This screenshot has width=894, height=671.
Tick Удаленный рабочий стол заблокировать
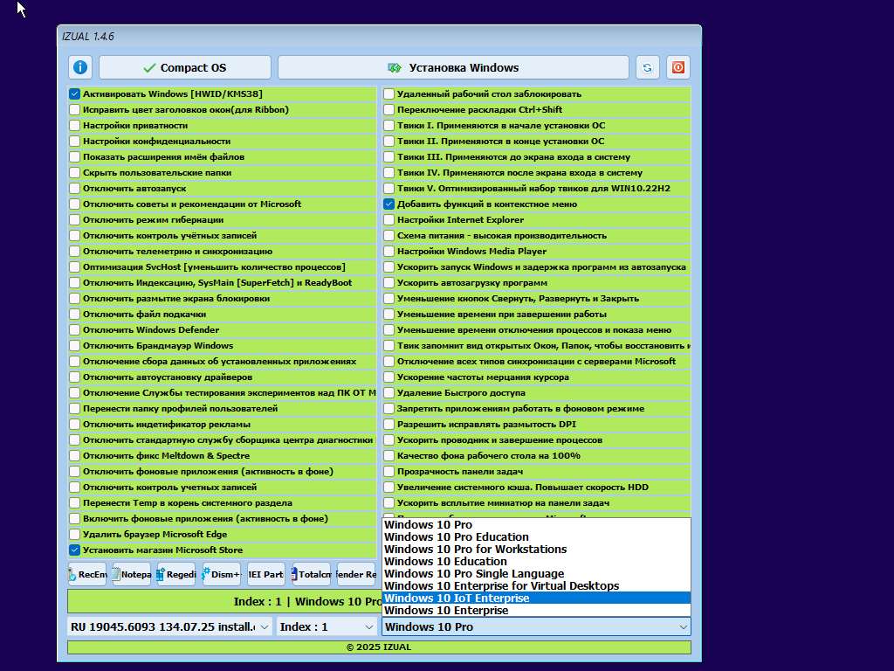389,93
